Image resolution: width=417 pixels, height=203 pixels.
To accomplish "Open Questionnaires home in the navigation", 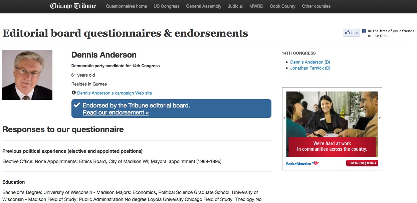I will pyautogui.click(x=126, y=6).
